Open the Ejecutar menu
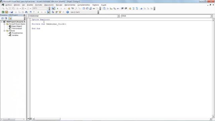This screenshot has height=121, width=215. pos(59,5)
